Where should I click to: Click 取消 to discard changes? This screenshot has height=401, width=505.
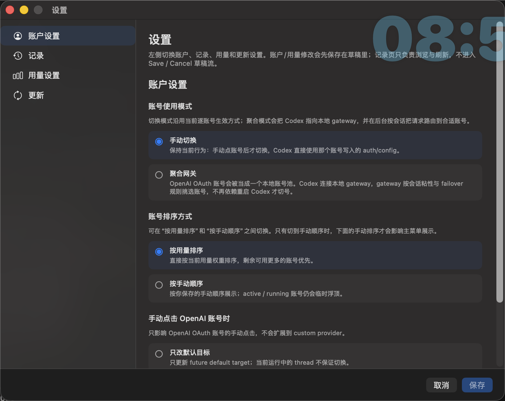tap(441, 385)
